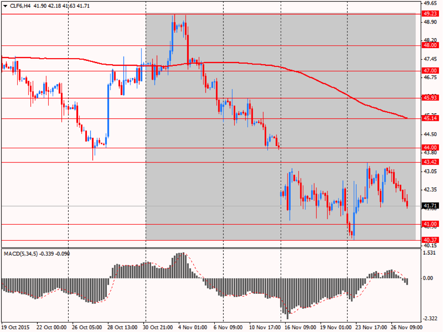Click the MACD(5,34,5) indicator label

20,253
